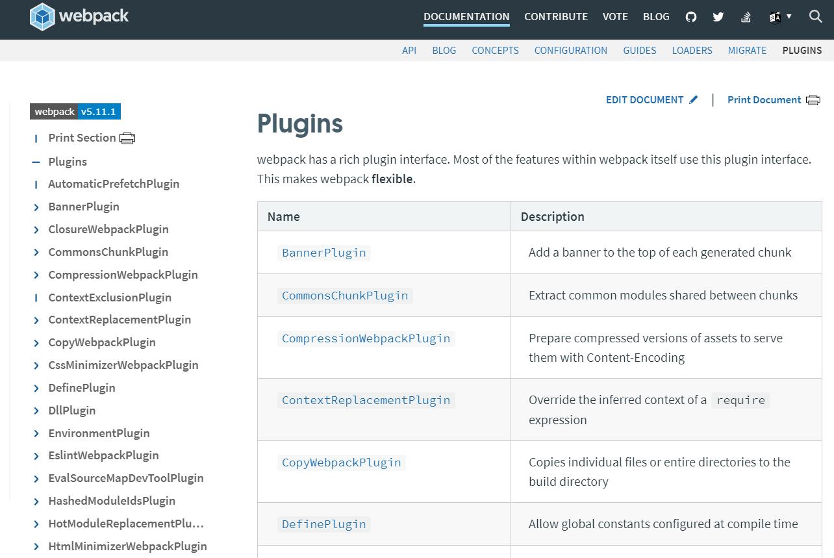Click the Plugins page heading
Image resolution: width=834 pixels, height=558 pixels.
[x=300, y=123]
